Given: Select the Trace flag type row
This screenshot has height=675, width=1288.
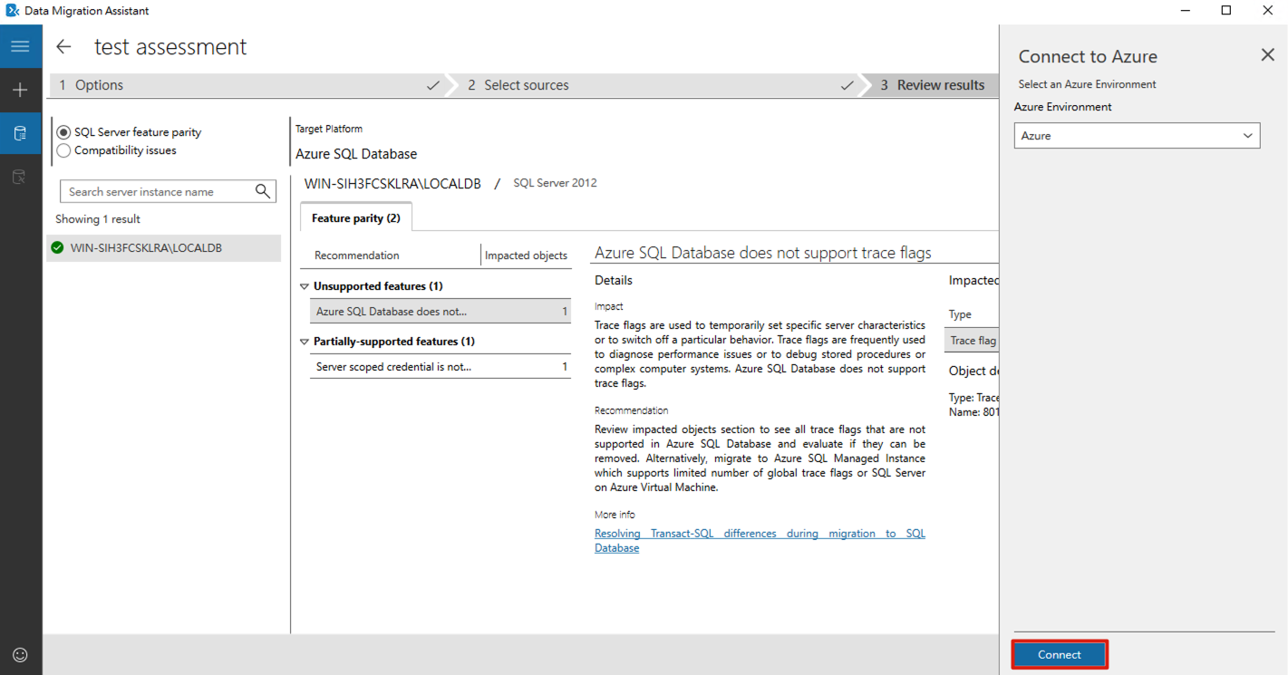Looking at the screenshot, I should pyautogui.click(x=973, y=341).
